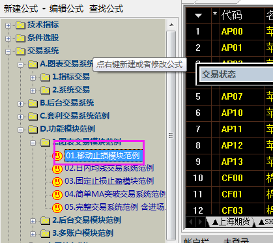
Task: Click the formula tree scrollbar thumb
Action: (171, 136)
